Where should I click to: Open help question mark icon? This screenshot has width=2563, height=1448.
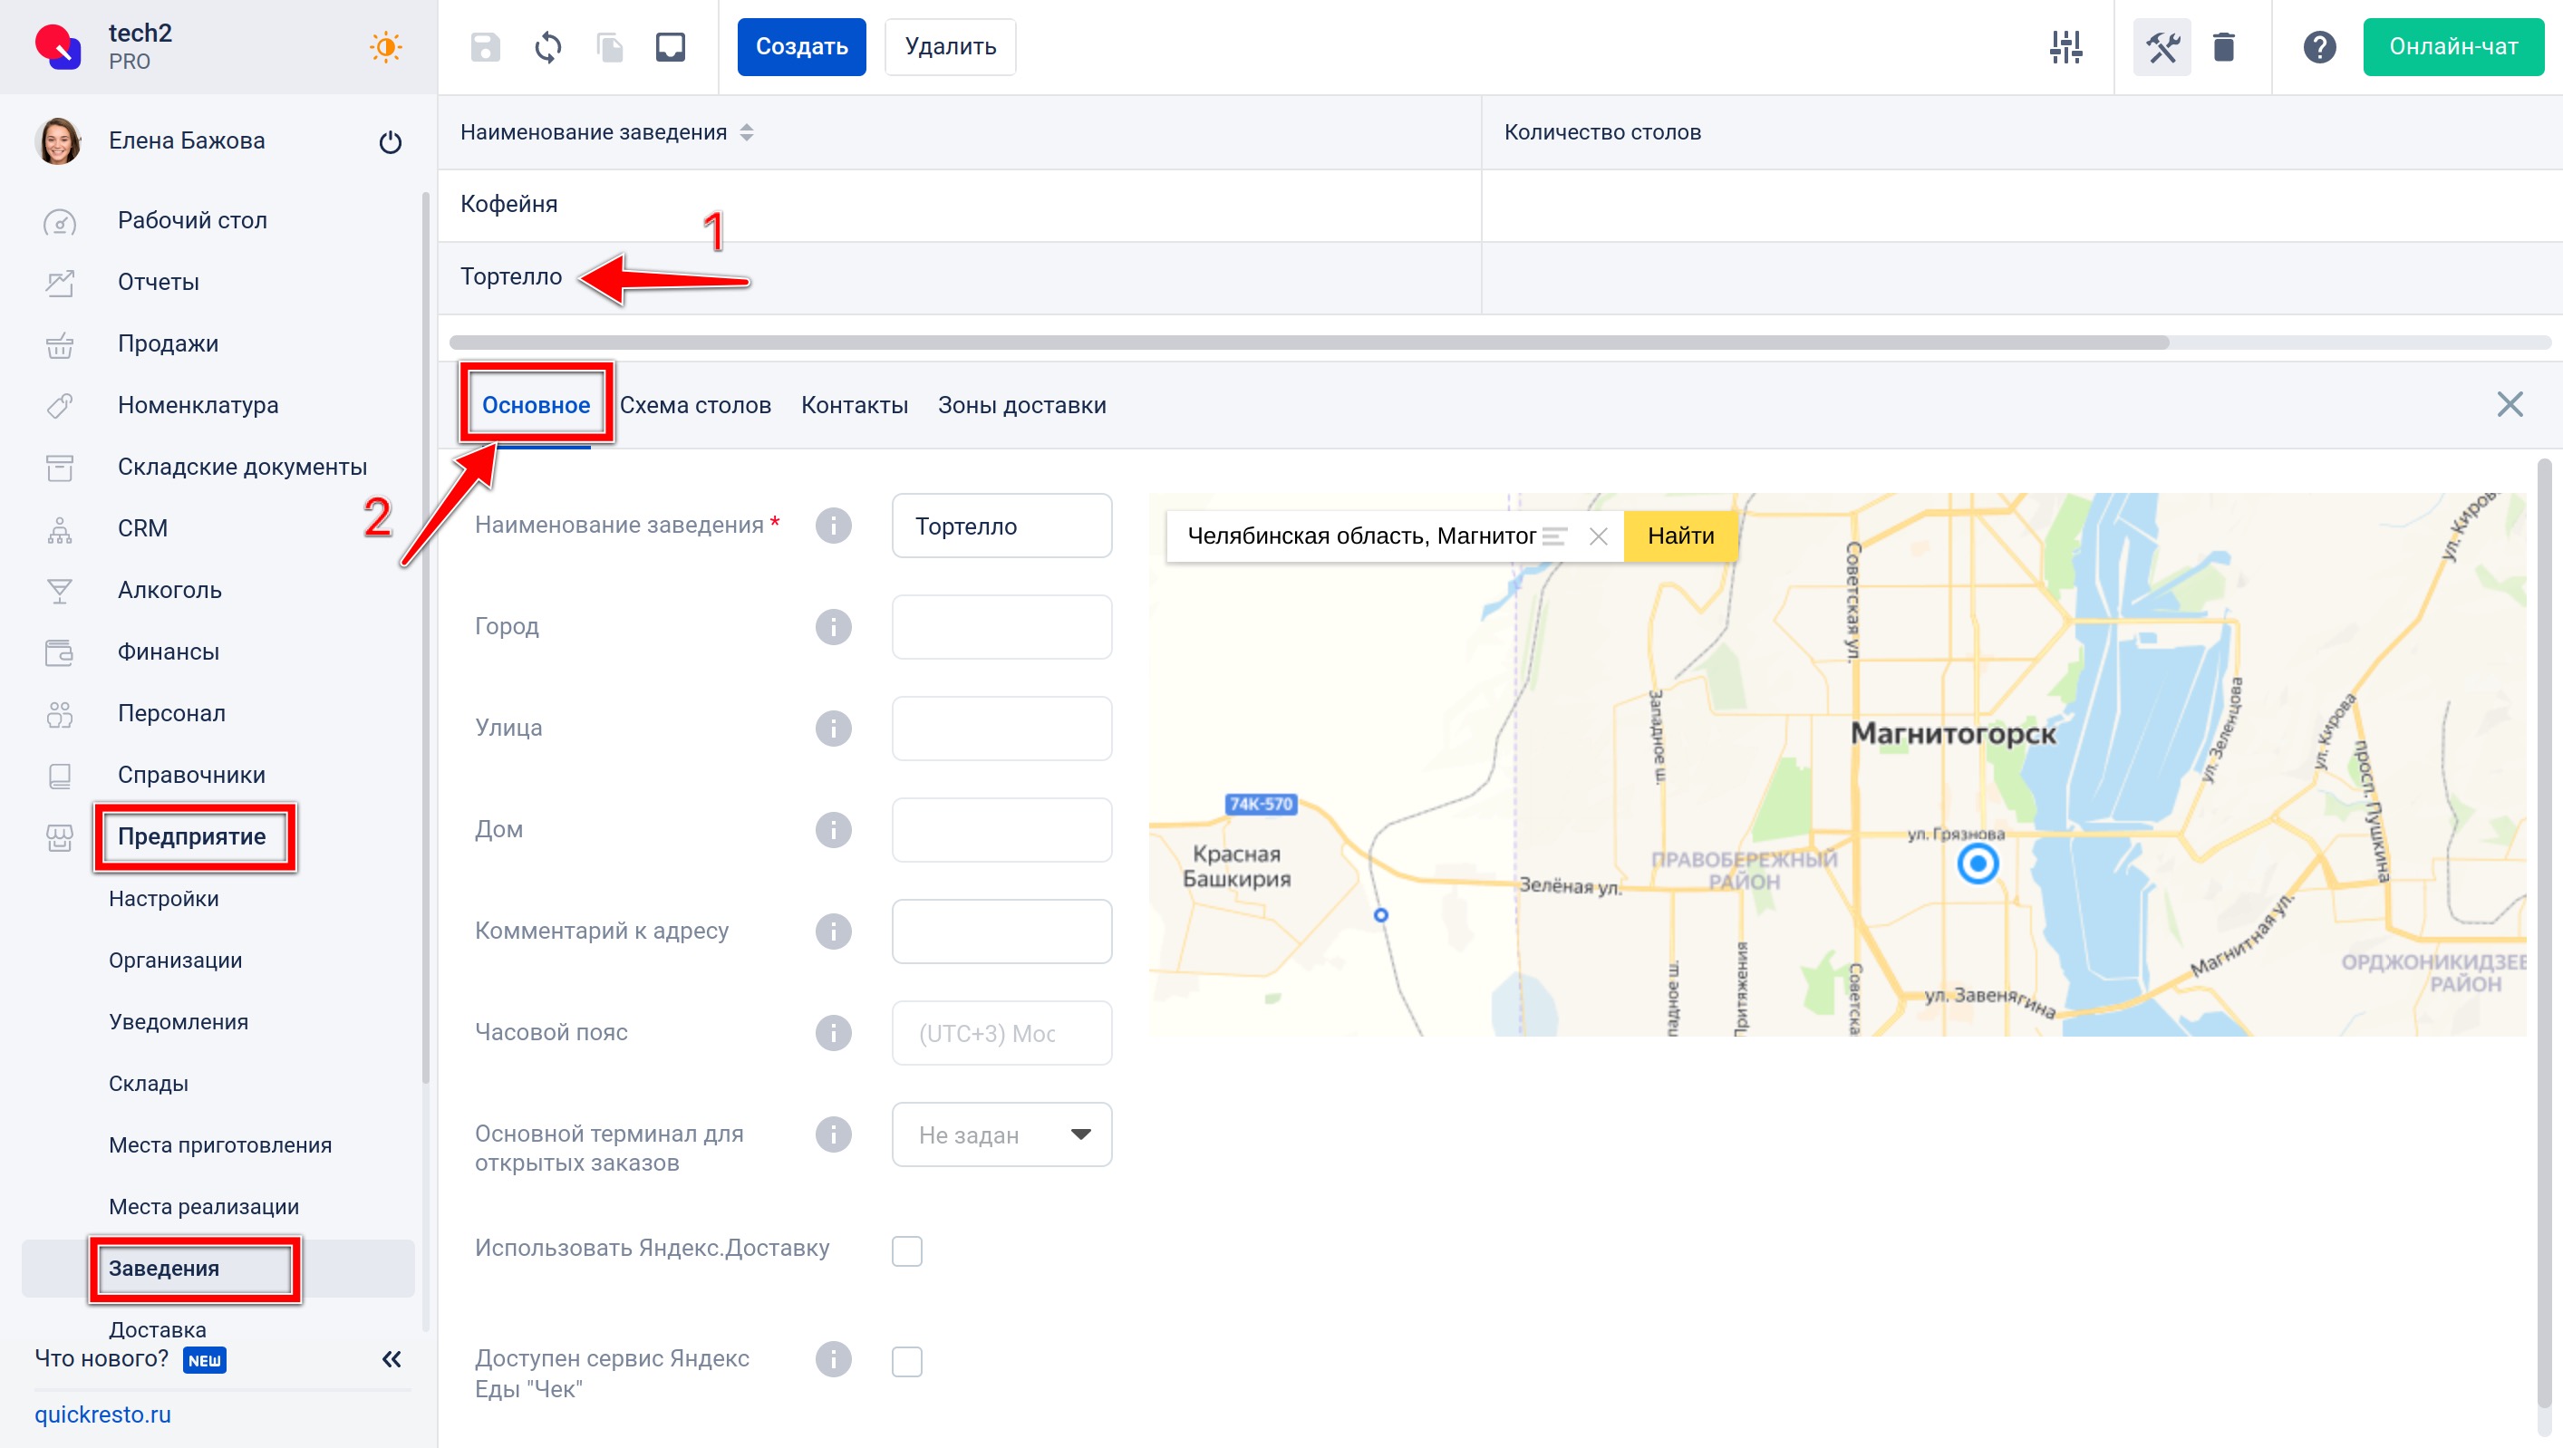pos(2319,47)
